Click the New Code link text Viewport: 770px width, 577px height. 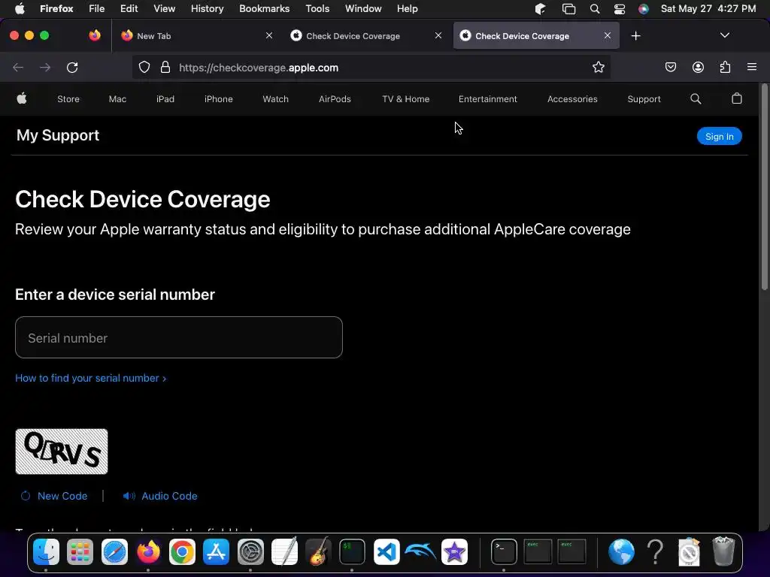pos(62,496)
